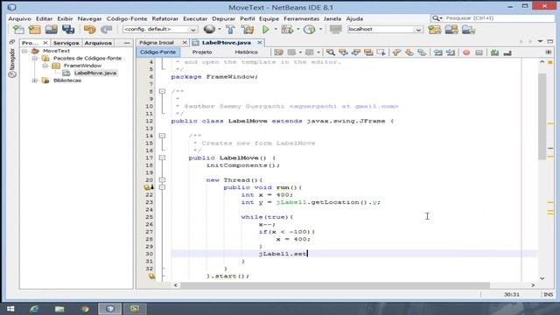560x315 pixels.
Task: Open the Ferramentas menu
Action: [301, 18]
